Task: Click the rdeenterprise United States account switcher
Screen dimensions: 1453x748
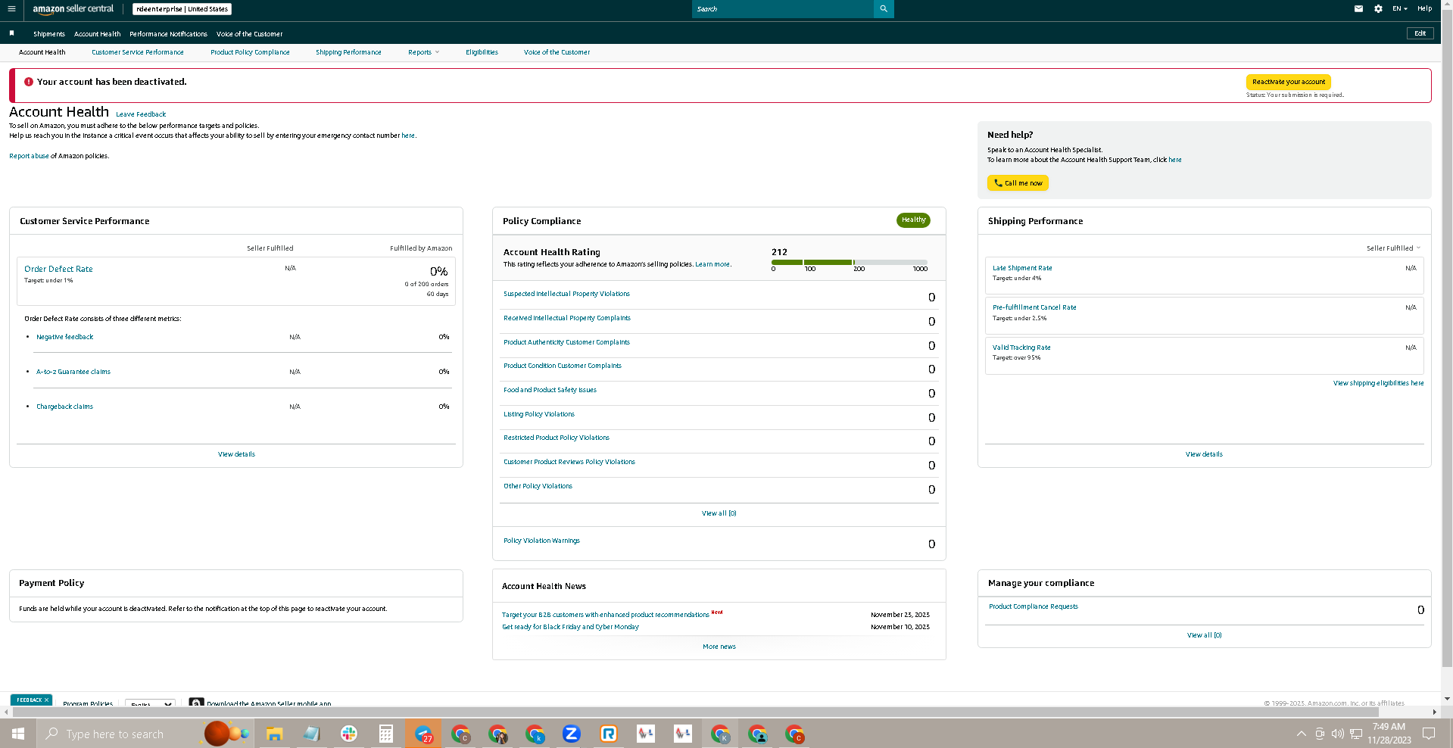Action: (182, 9)
